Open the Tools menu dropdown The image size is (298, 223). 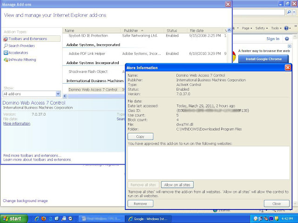276,28
